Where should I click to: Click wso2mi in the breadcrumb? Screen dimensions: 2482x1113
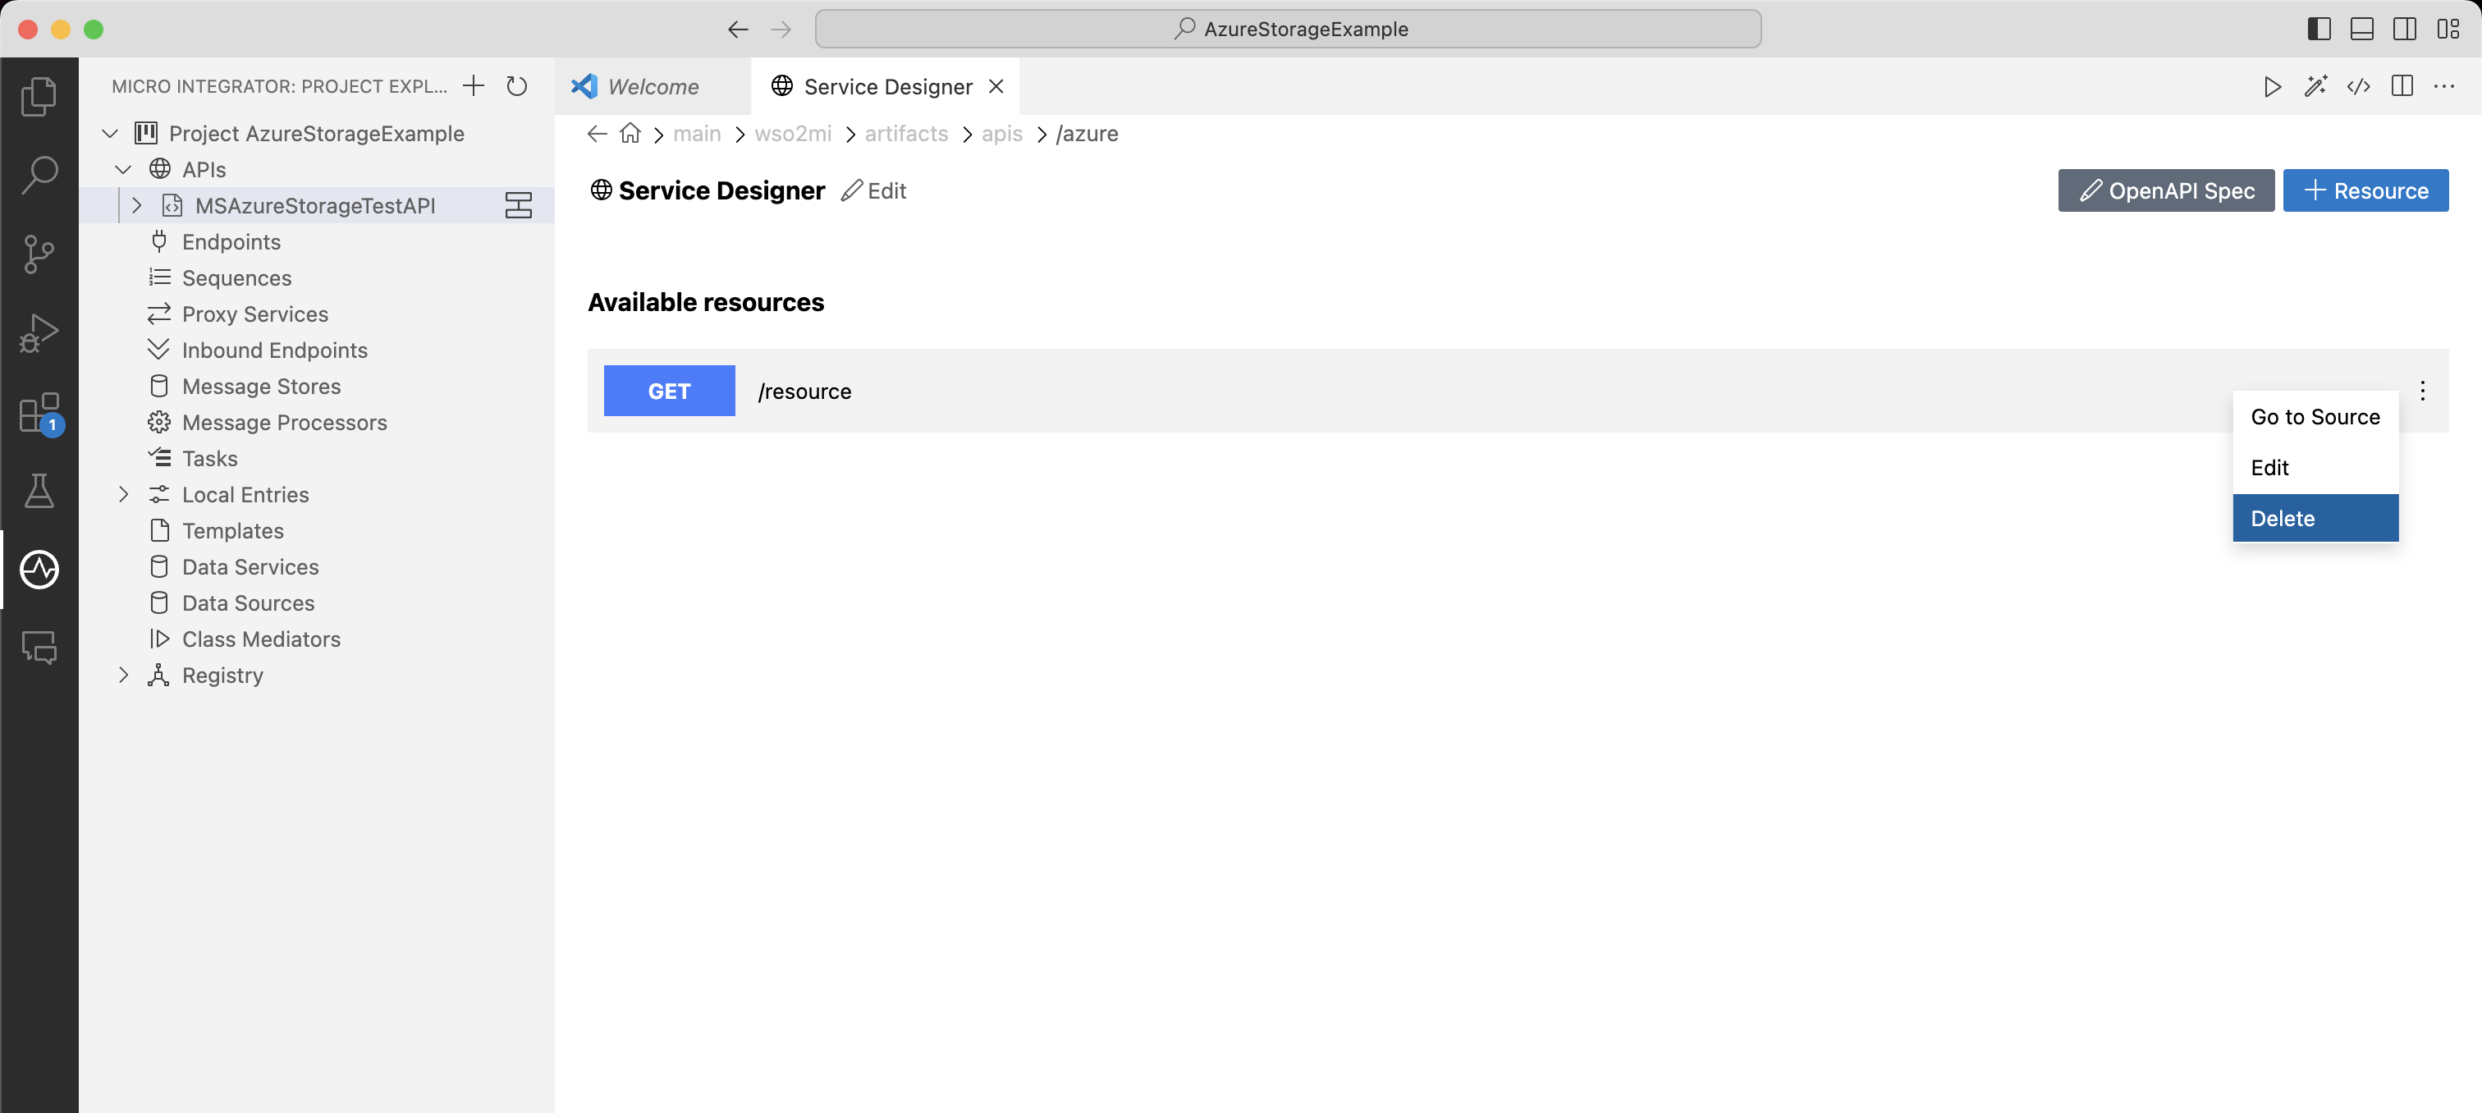click(x=792, y=133)
